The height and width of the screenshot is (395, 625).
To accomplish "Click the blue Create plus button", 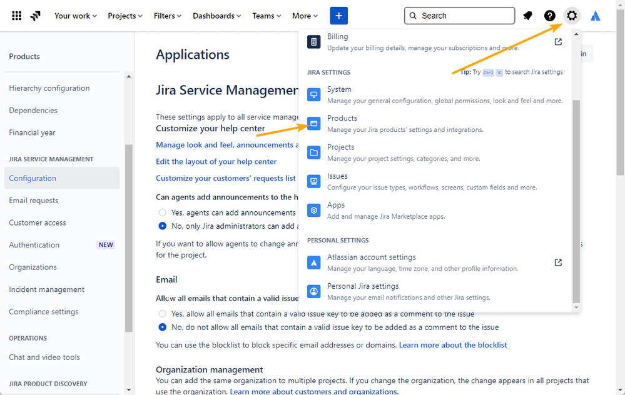I will (339, 16).
